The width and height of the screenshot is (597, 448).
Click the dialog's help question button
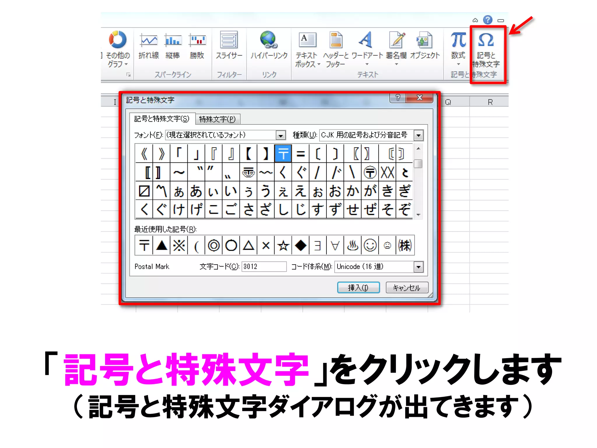[398, 98]
